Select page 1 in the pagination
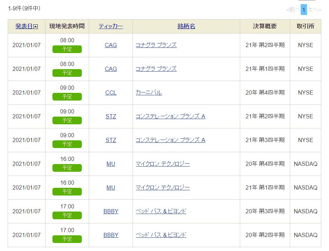Image resolution: width=329 pixels, height=251 pixels. point(303,10)
